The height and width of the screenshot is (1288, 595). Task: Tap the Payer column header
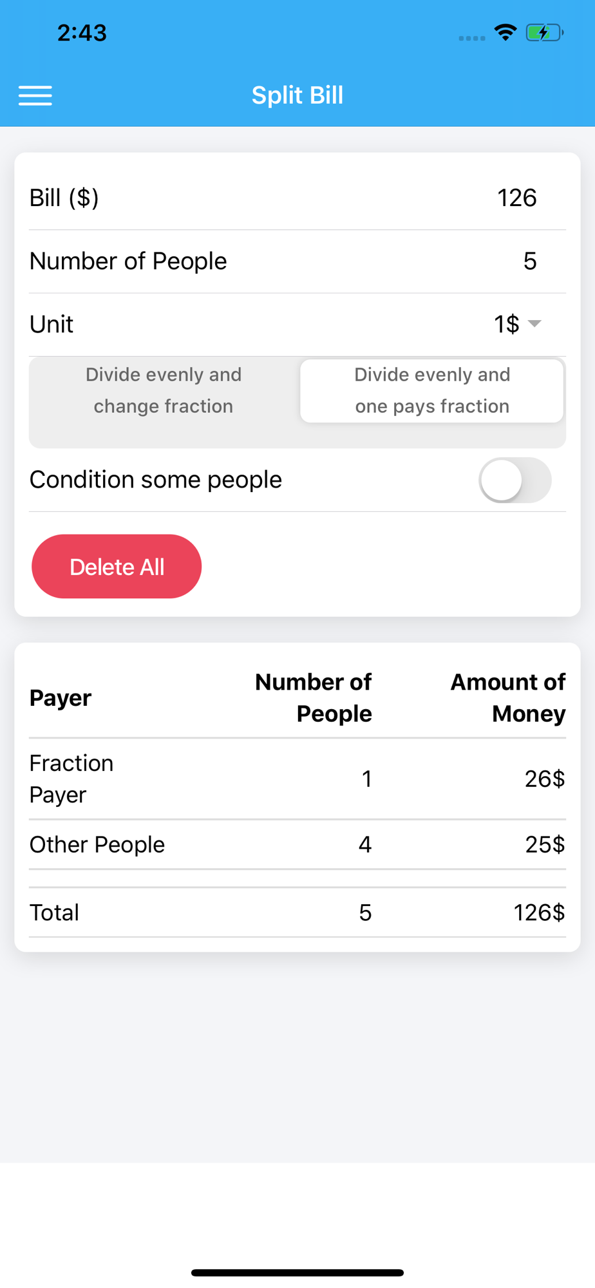(61, 697)
